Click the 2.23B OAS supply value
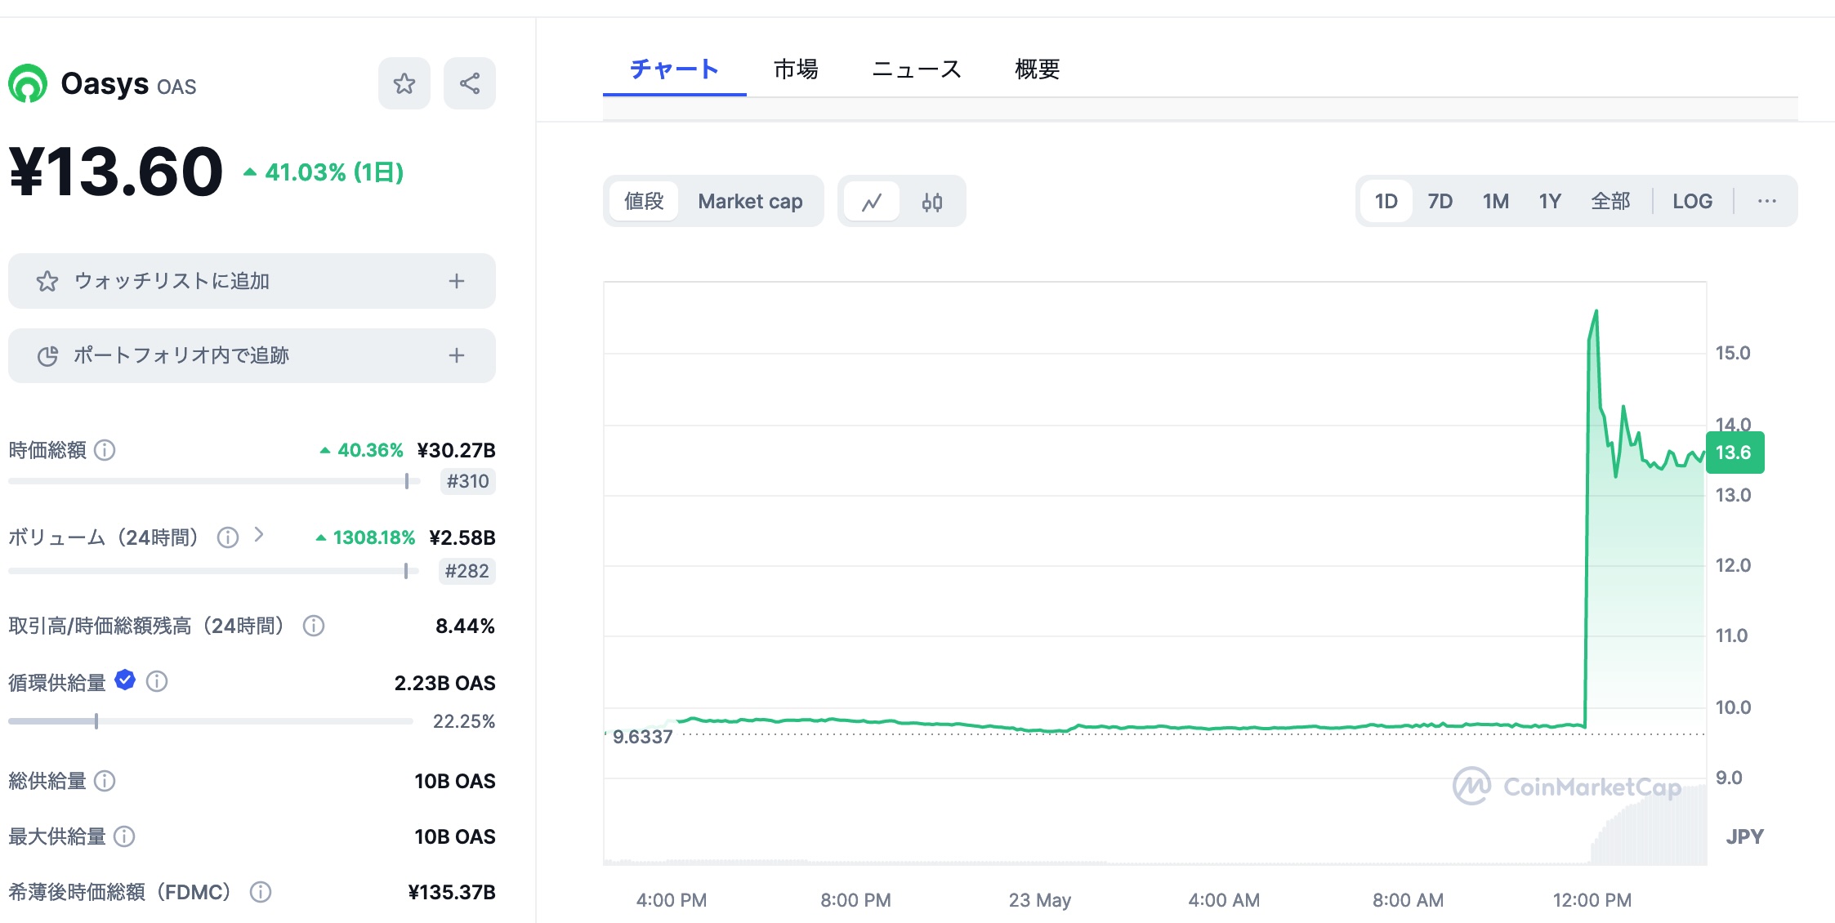This screenshot has width=1835, height=923. [x=444, y=683]
